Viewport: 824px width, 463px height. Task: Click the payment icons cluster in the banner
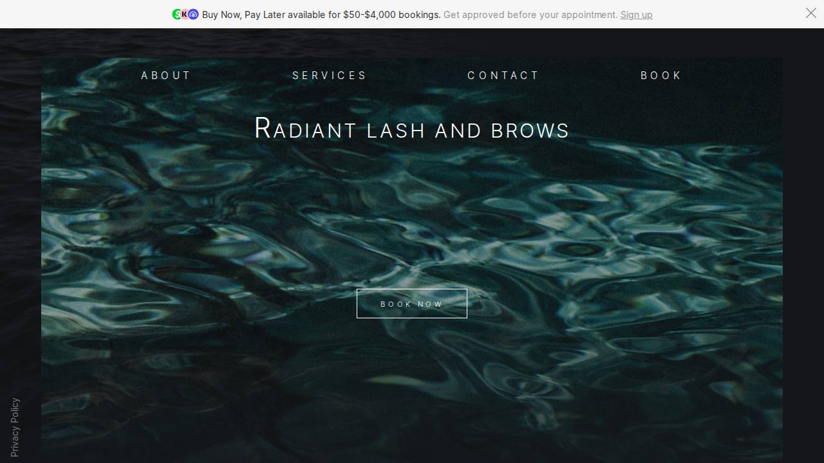185,14
